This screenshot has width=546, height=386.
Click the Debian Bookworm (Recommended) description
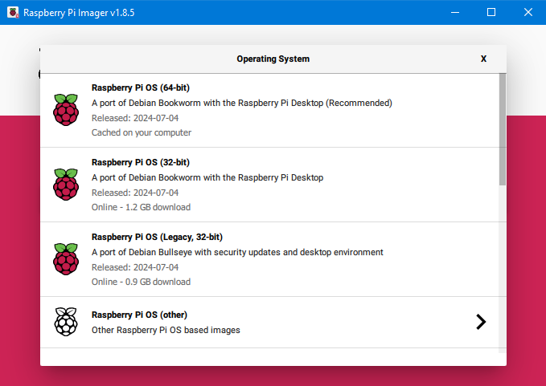pos(242,104)
